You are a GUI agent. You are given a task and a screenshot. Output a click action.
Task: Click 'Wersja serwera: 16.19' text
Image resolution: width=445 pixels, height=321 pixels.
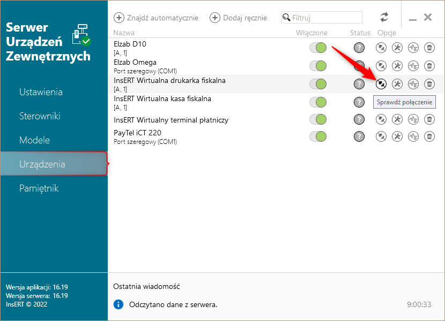(37, 295)
